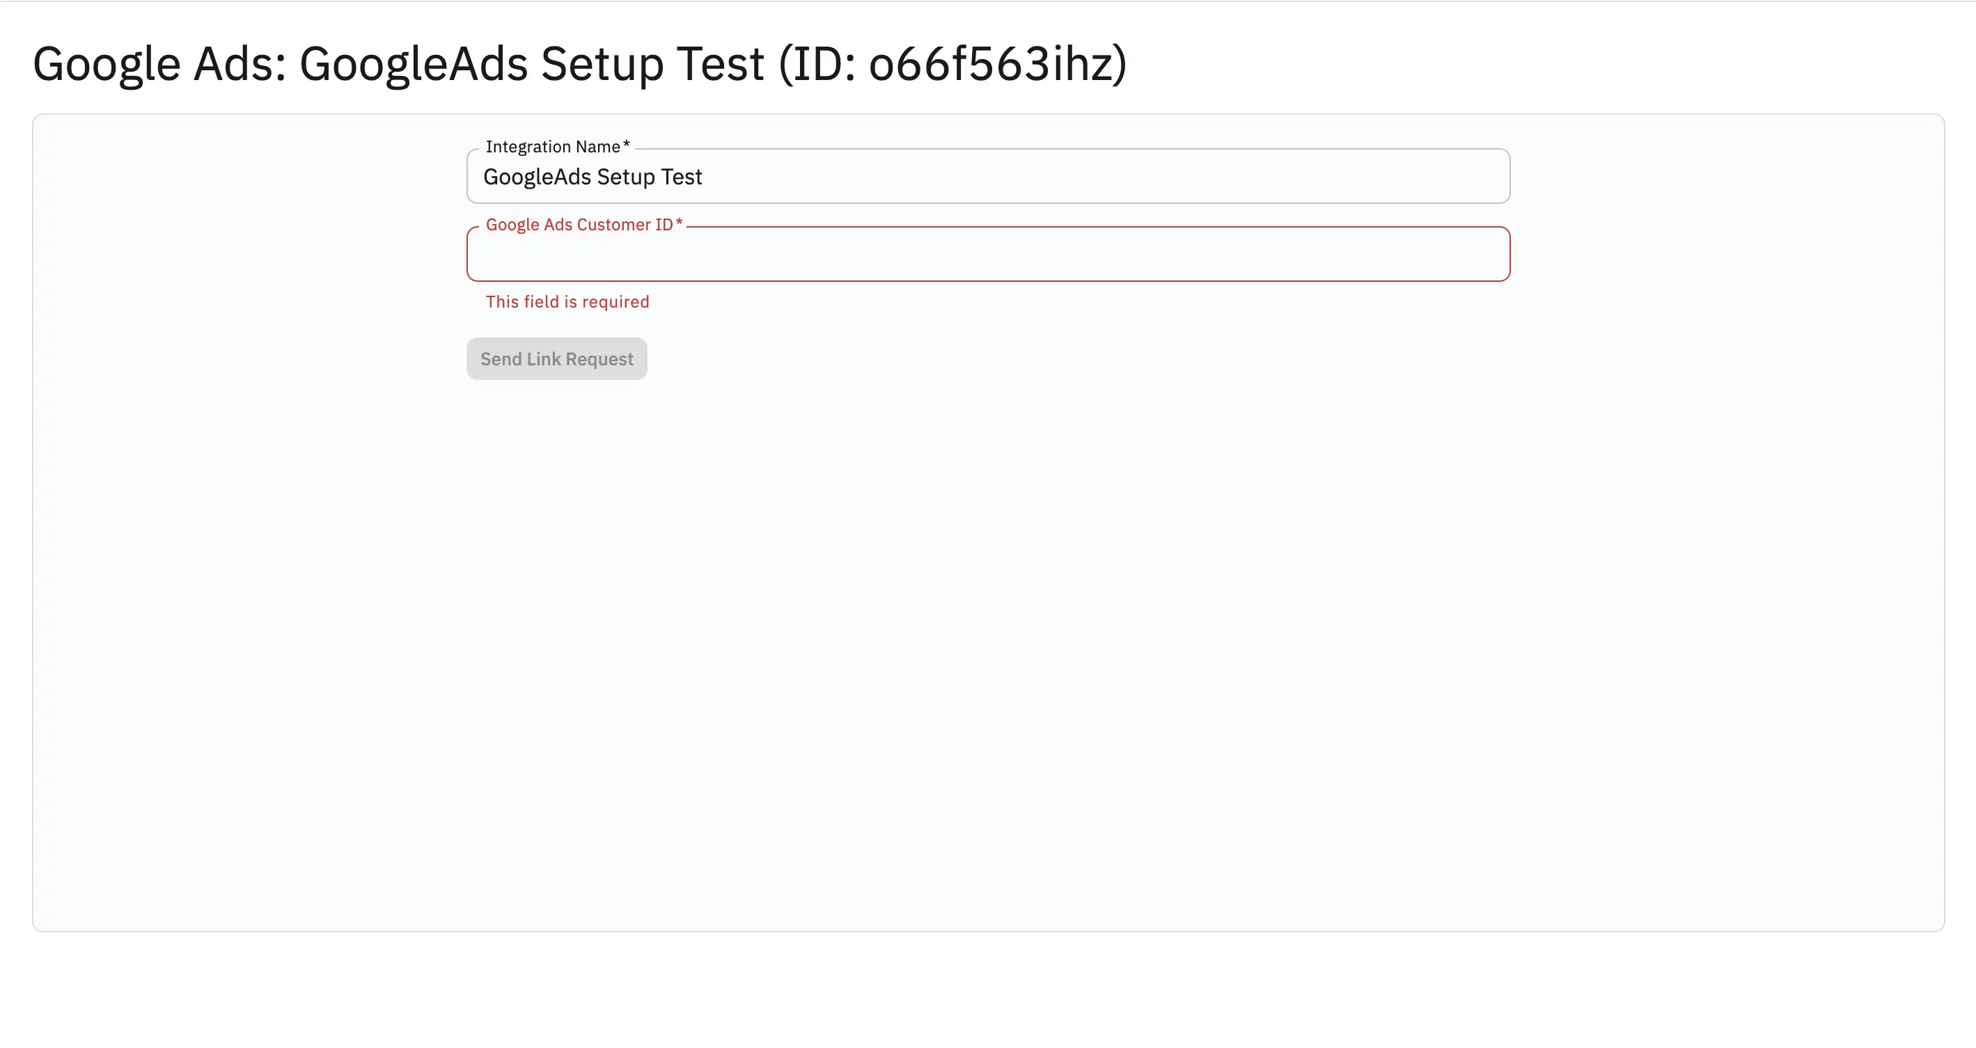Click the Google Ads Customer ID input field

pyautogui.click(x=987, y=254)
